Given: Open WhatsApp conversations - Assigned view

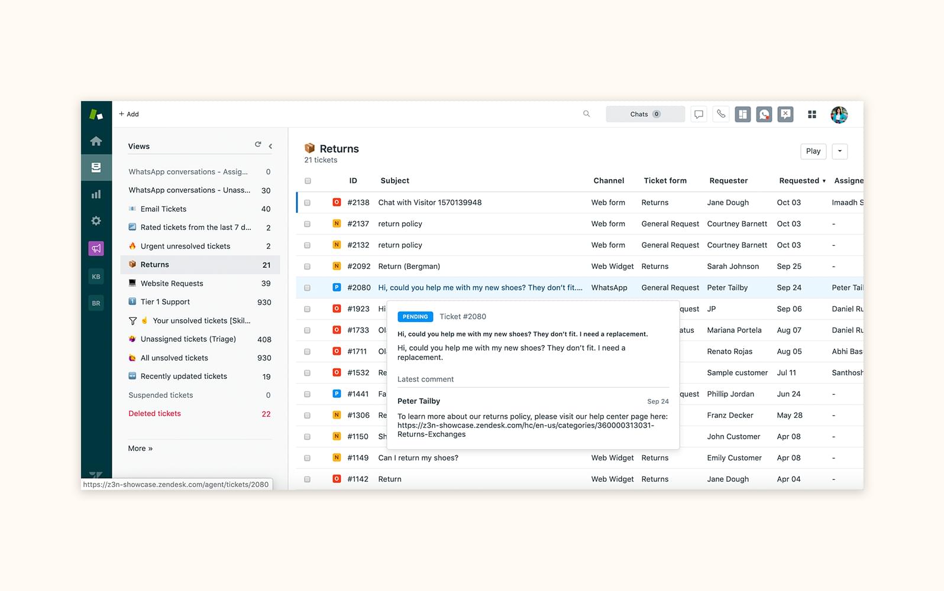Looking at the screenshot, I should (200, 172).
